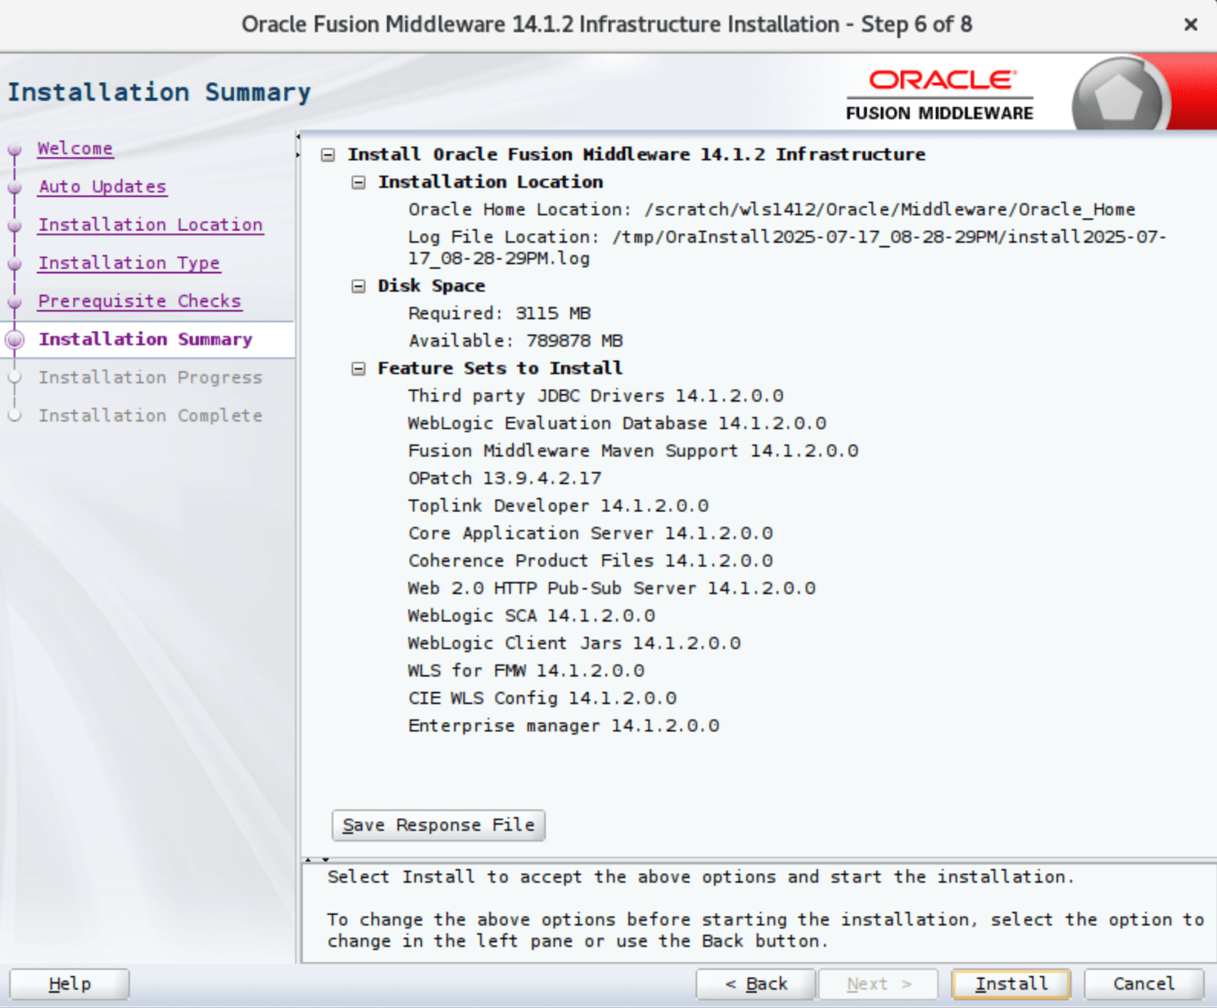
Task: Collapse the Disk Space tree section
Action: [x=358, y=286]
